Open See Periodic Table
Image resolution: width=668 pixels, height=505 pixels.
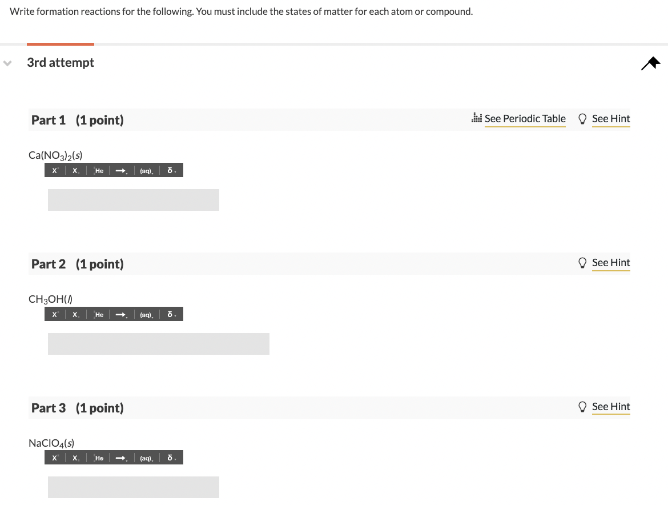click(525, 118)
